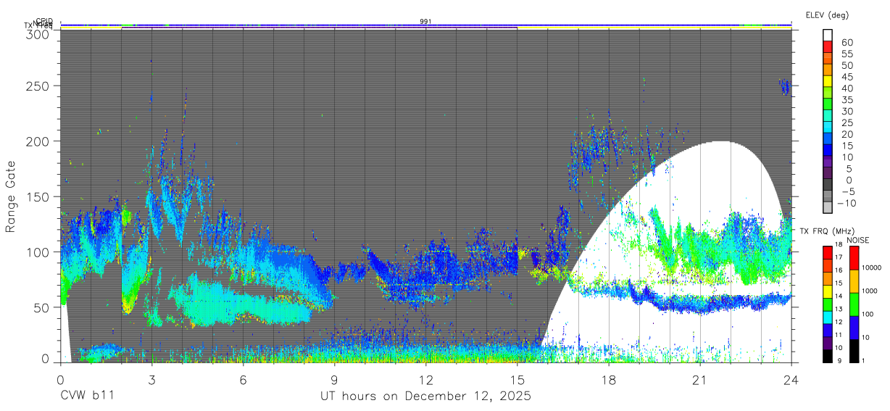Click the '24' UT hour tick label
Screen dimensions: 890x411
tap(791, 379)
